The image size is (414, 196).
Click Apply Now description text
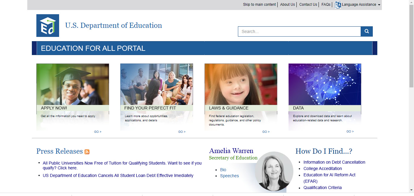click(x=68, y=116)
